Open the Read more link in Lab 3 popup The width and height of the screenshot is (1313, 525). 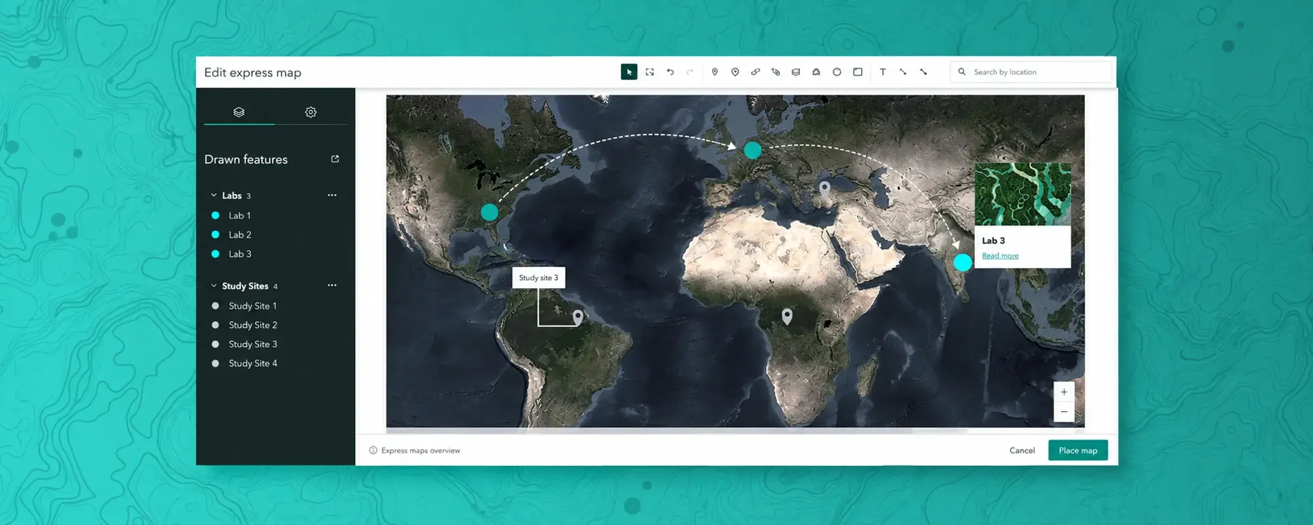[x=1001, y=256]
